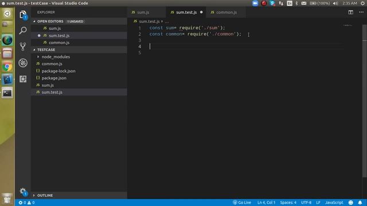367x206 pixels.
Task: Open package.json file
Action: pyautogui.click(x=79, y=78)
